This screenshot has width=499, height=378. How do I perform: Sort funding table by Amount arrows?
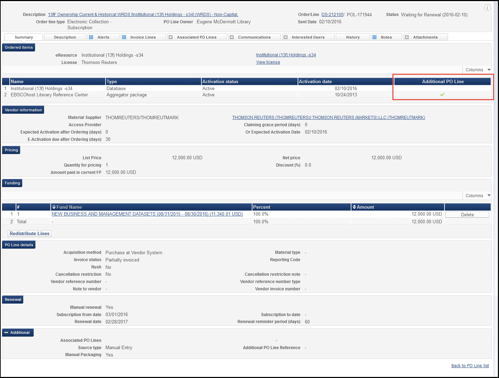354,207
